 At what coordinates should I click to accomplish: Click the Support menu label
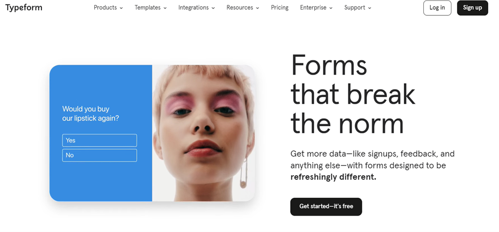pos(355,8)
